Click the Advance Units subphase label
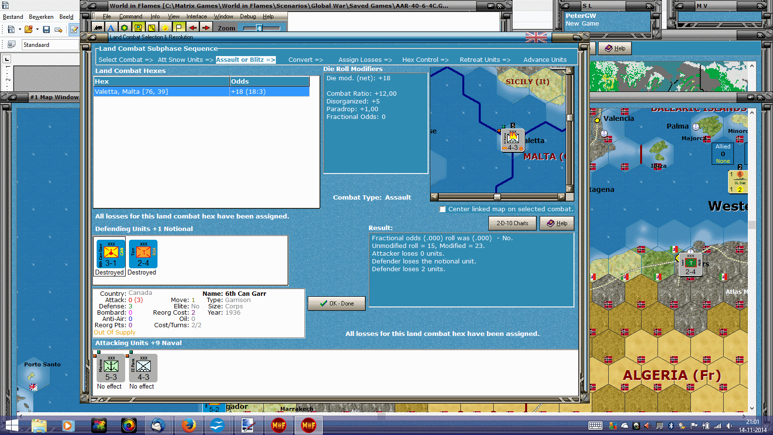 (x=545, y=60)
